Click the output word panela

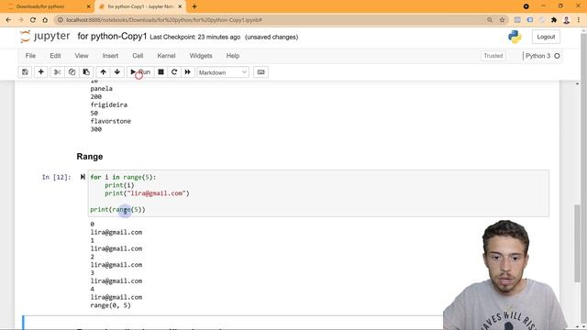coord(102,89)
